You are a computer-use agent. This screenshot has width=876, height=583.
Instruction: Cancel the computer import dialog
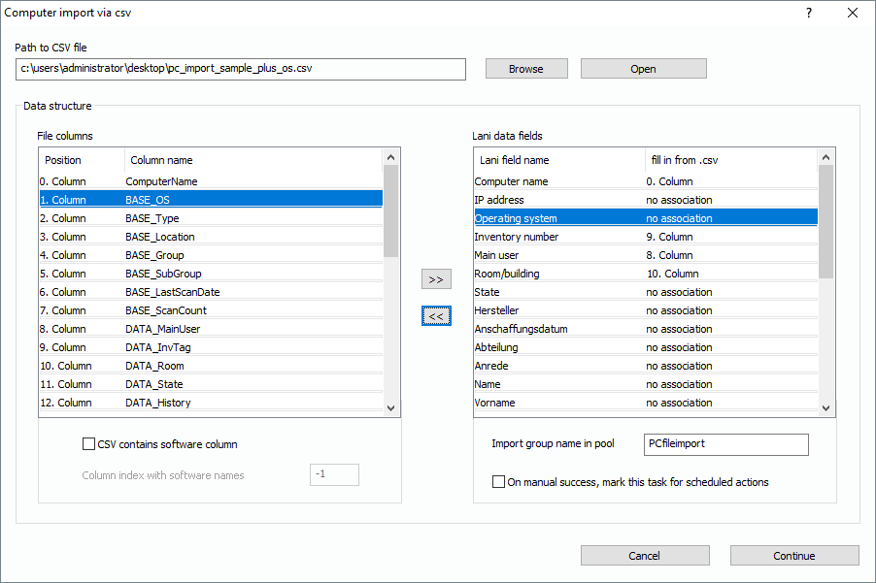pyautogui.click(x=644, y=556)
